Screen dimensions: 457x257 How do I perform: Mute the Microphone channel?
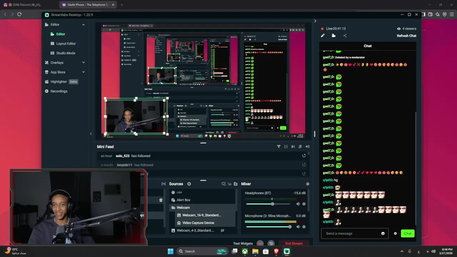tap(298, 227)
